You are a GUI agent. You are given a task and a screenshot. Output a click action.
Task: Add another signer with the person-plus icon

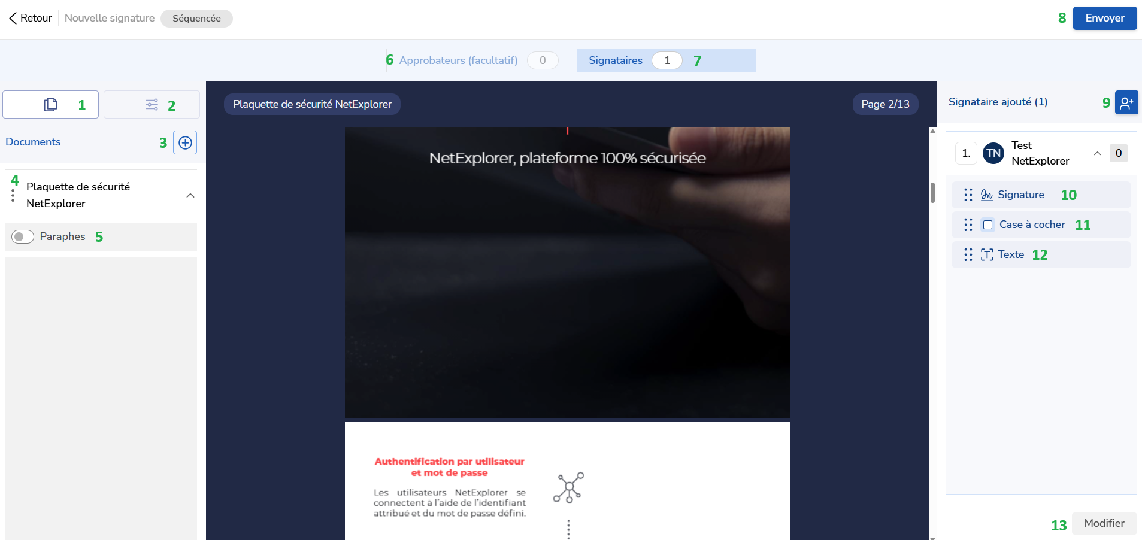1126,102
